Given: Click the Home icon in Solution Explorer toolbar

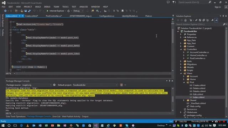Looking at the screenshot, I should tap(185, 20).
